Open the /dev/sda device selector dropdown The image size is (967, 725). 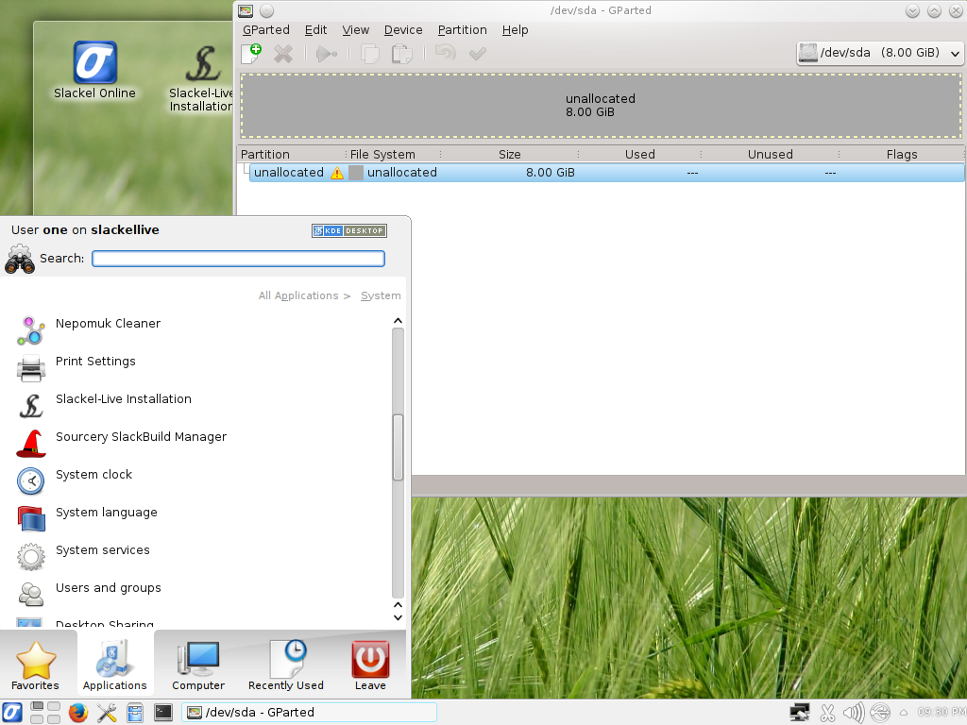[879, 53]
